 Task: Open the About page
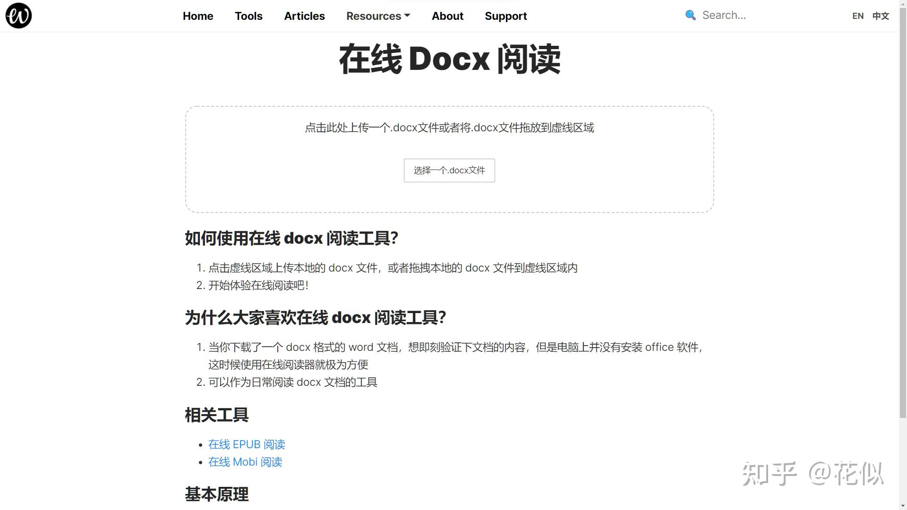tap(447, 16)
